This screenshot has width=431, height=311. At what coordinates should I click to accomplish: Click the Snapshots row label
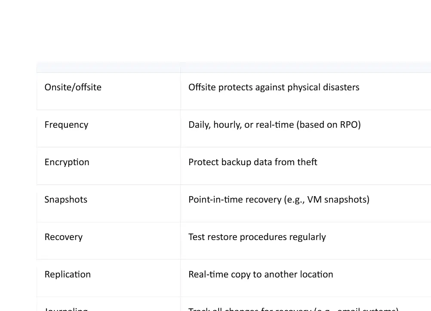[66, 199]
